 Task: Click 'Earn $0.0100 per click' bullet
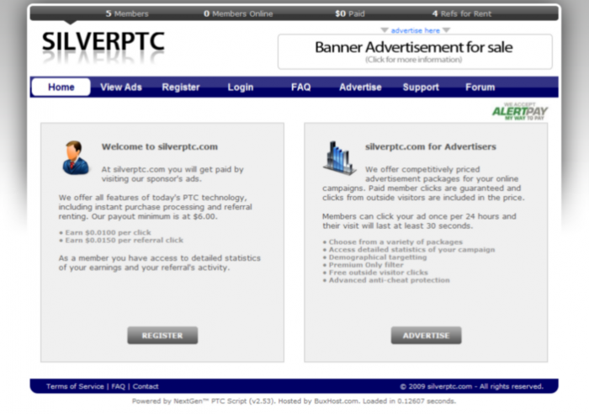(x=105, y=232)
